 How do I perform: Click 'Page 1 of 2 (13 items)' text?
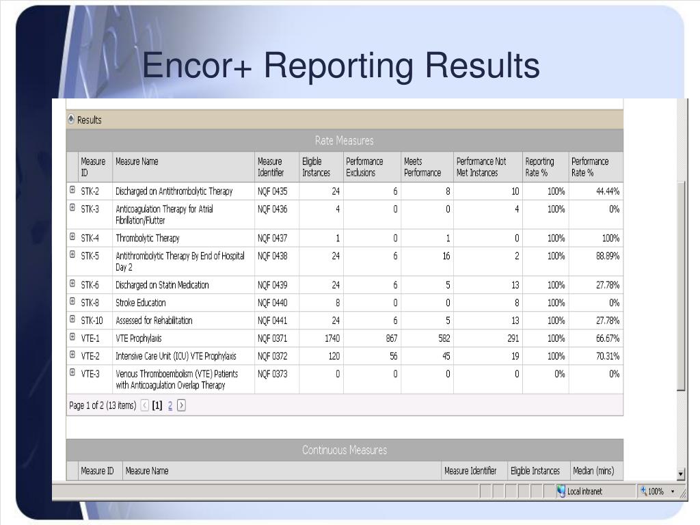pos(103,405)
